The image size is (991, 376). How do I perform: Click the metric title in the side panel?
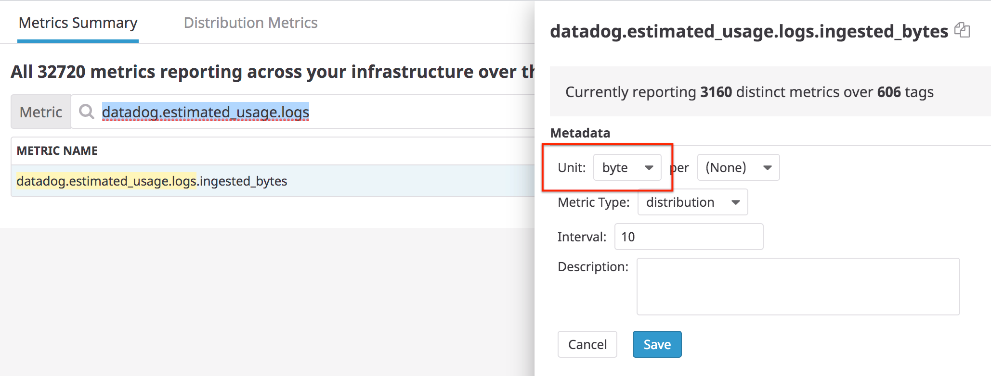[x=748, y=31]
